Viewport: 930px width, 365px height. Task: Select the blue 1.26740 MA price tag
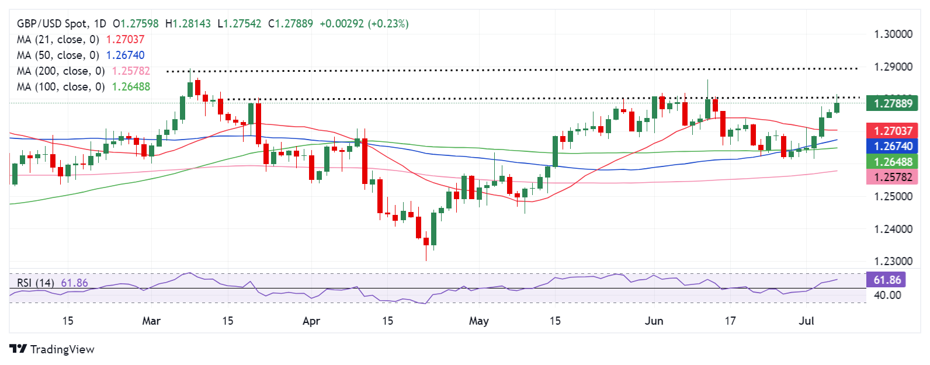pyautogui.click(x=892, y=147)
